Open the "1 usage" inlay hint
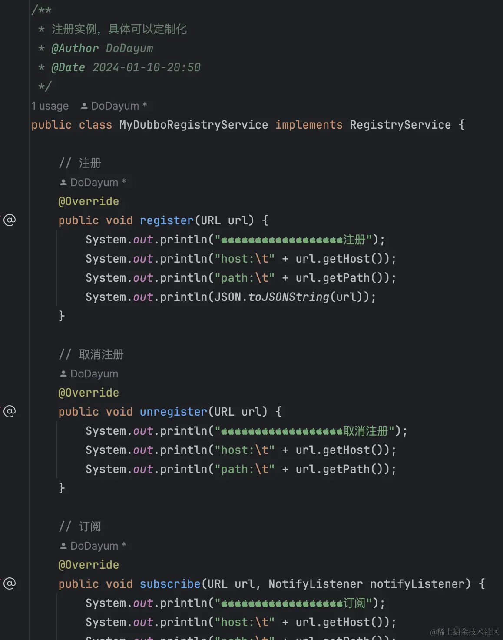Image resolution: width=503 pixels, height=640 pixels. pos(50,106)
